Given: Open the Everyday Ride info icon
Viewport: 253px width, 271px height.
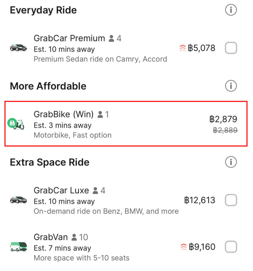Looking at the screenshot, I should [x=231, y=10].
